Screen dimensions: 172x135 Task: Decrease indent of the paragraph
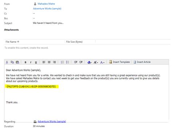point(75,62)
